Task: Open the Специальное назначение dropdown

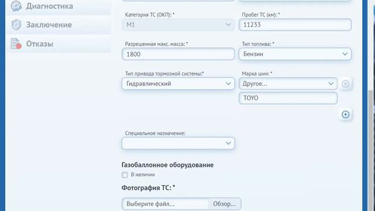Action: coord(178,143)
